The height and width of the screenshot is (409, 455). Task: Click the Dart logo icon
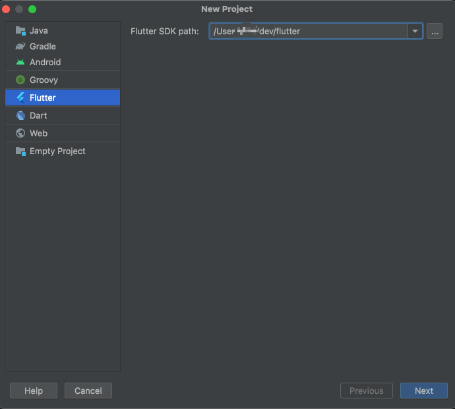point(20,115)
